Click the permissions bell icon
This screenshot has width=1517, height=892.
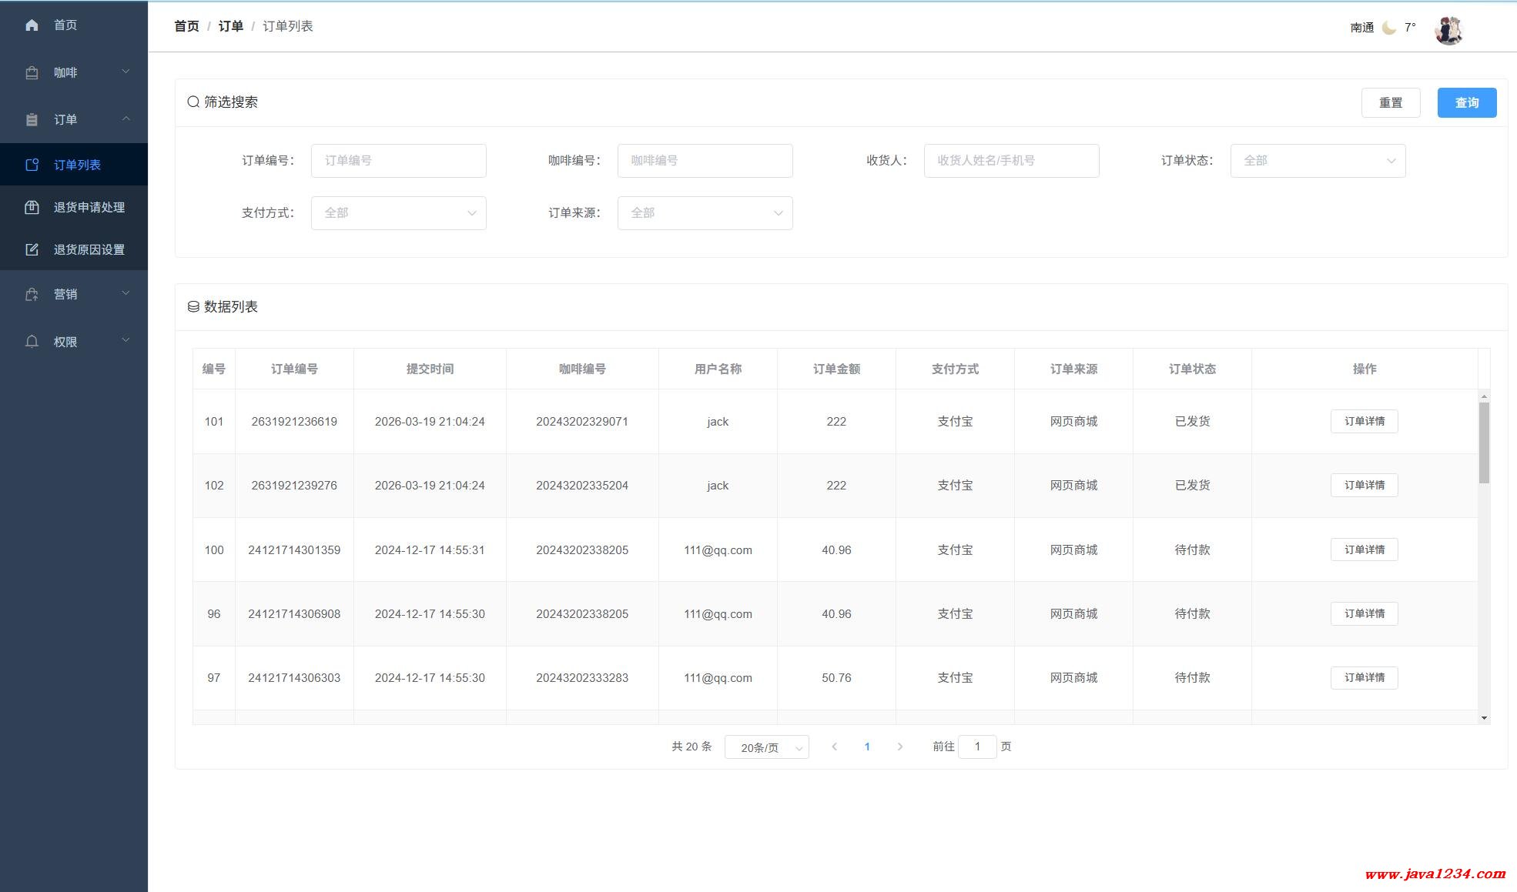click(32, 342)
